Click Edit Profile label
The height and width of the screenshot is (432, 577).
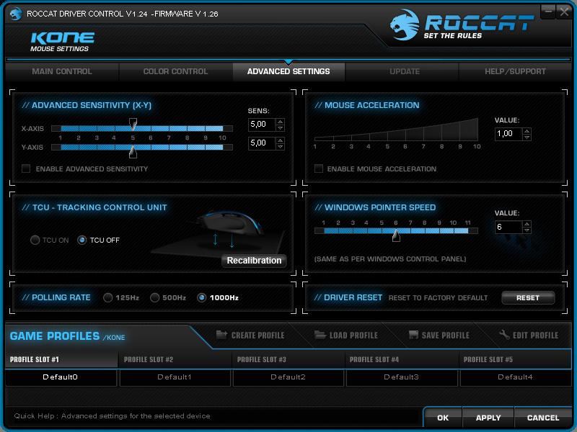click(535, 335)
